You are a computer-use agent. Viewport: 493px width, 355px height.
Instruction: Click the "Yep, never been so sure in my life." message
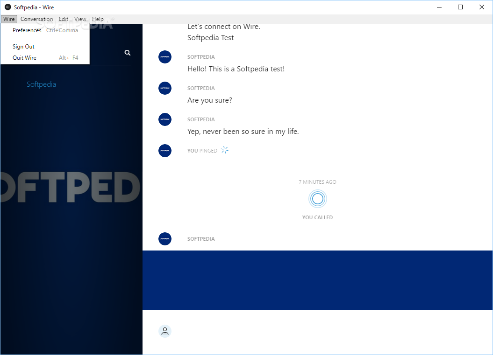243,132
